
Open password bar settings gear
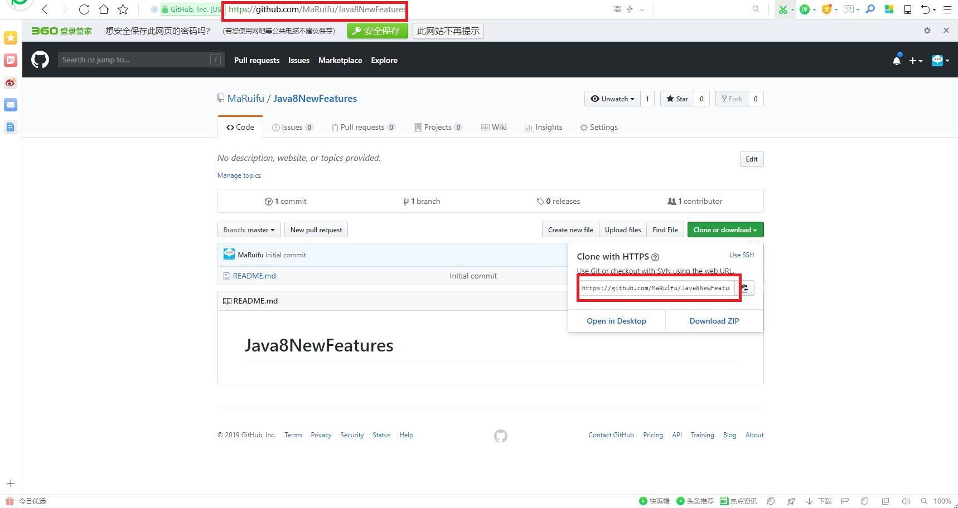coord(927,31)
